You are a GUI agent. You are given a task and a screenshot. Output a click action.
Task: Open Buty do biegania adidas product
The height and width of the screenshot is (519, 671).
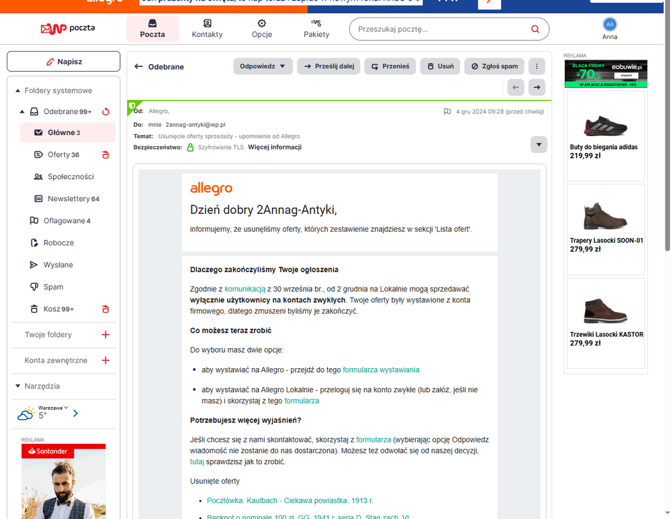[x=606, y=135]
